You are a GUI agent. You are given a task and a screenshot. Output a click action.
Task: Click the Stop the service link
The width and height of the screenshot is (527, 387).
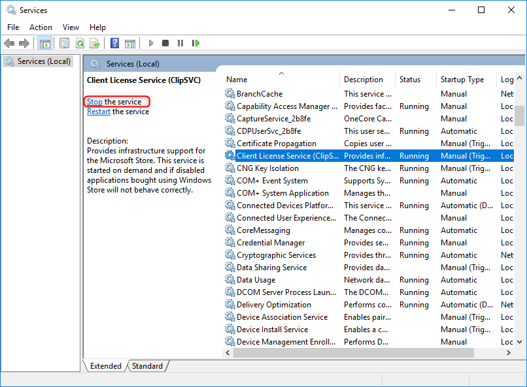[95, 102]
